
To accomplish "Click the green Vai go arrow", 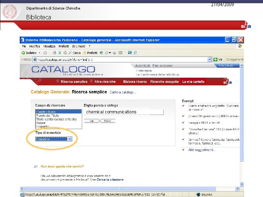I will click(x=215, y=59).
